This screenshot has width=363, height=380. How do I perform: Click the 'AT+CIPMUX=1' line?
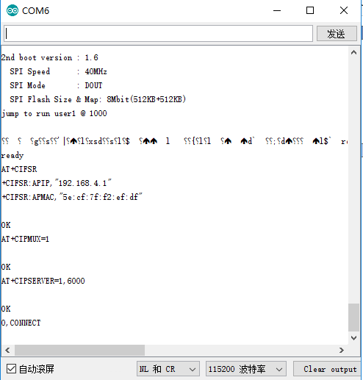tap(25, 239)
